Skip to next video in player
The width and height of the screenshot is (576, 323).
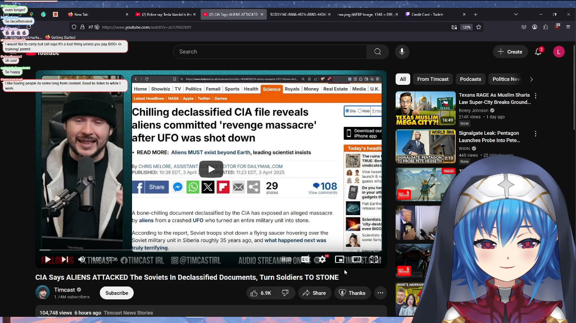[x=65, y=260]
